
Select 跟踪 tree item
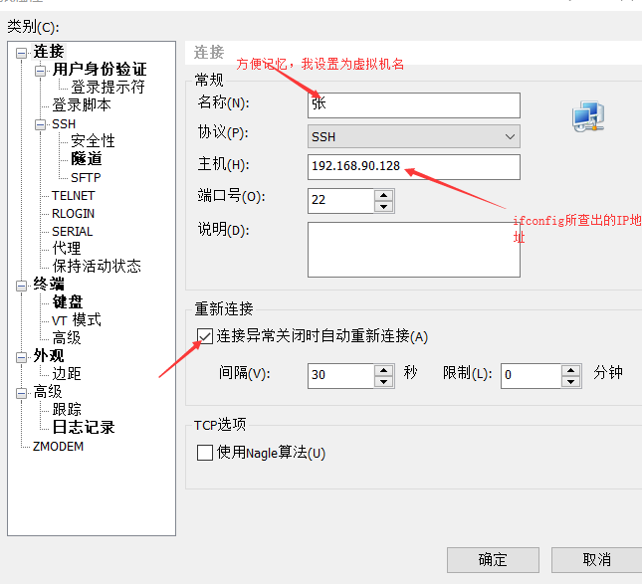click(67, 409)
